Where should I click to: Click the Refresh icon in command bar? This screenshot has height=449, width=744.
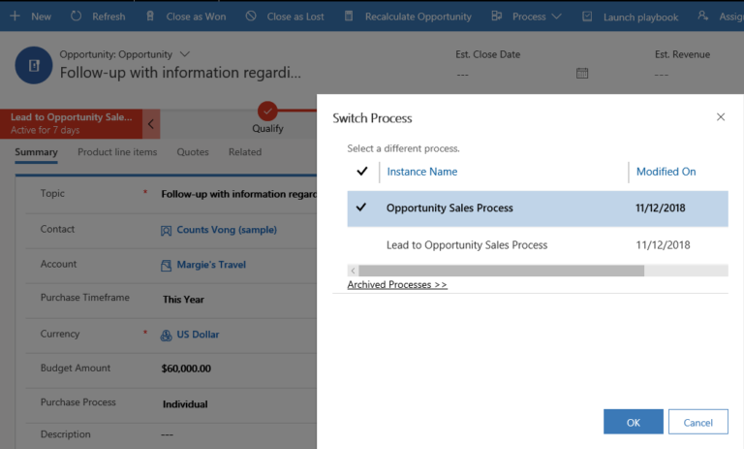pos(77,16)
